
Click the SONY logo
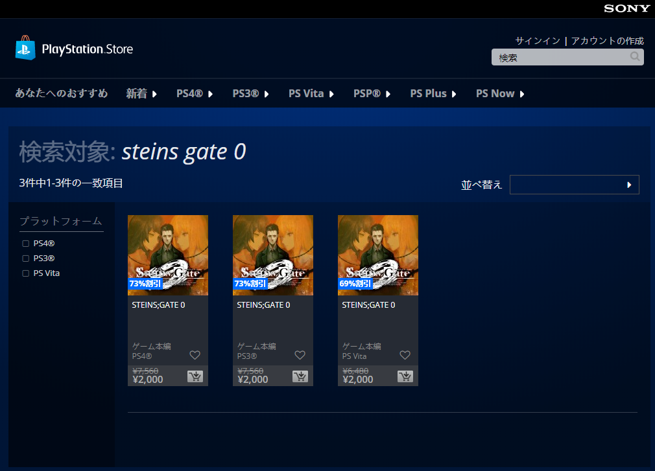(x=626, y=8)
